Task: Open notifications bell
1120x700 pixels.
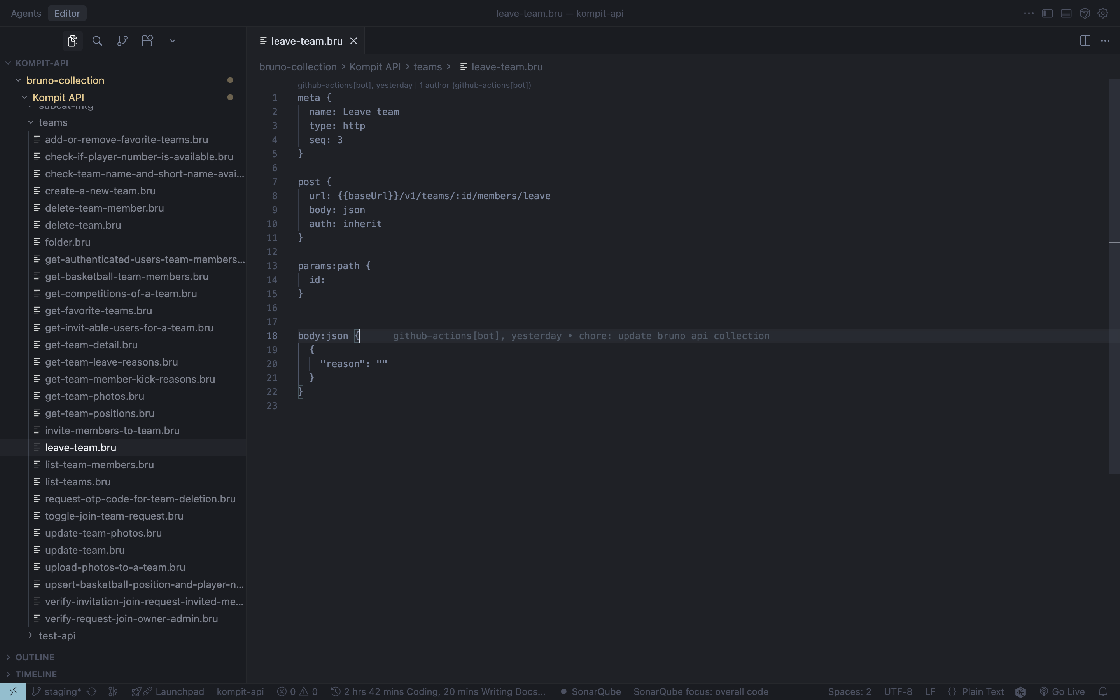Action: pyautogui.click(x=1103, y=692)
